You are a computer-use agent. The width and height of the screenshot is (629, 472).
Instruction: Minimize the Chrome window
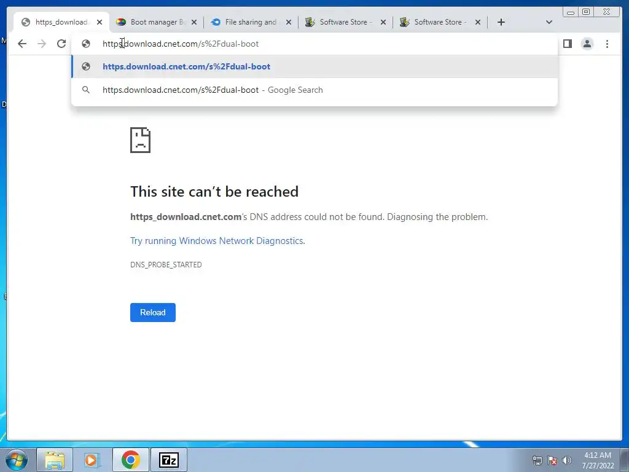(571, 12)
